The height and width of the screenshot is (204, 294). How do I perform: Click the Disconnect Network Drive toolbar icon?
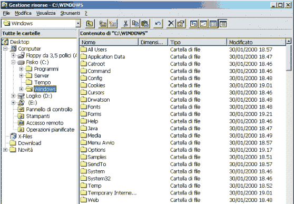[x=113, y=24]
